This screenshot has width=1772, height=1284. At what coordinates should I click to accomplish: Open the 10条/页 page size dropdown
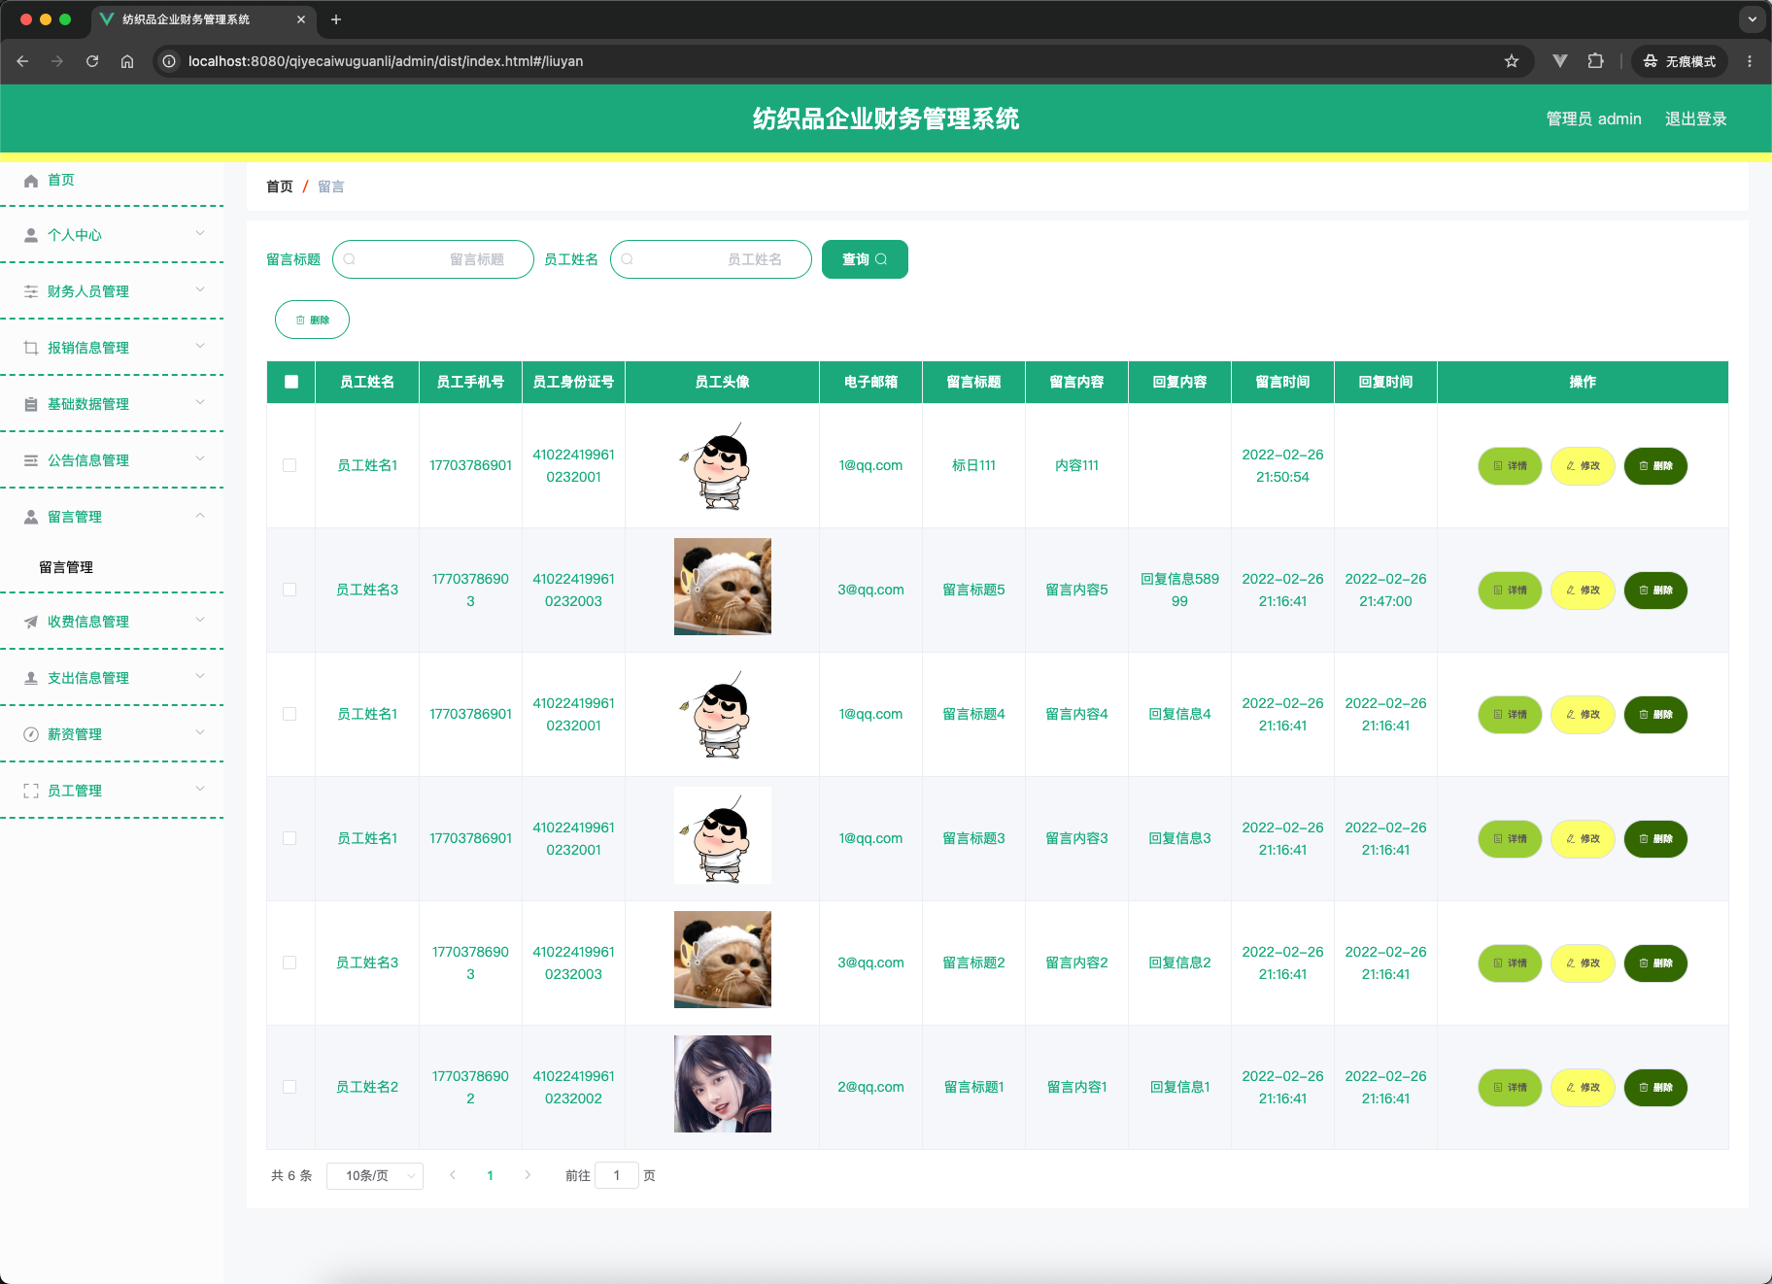(375, 1175)
